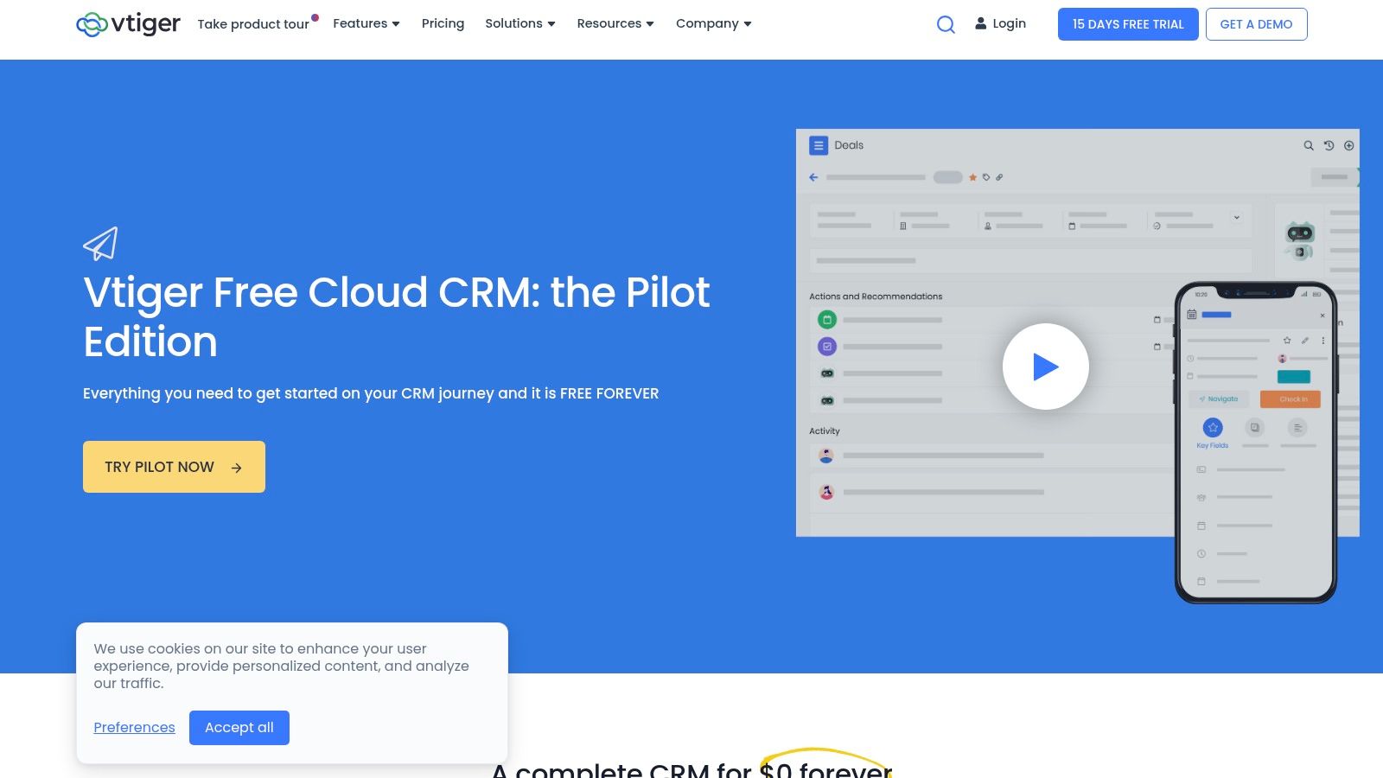The height and width of the screenshot is (778, 1383).
Task: Click Try Pilot Now button
Action: (174, 467)
